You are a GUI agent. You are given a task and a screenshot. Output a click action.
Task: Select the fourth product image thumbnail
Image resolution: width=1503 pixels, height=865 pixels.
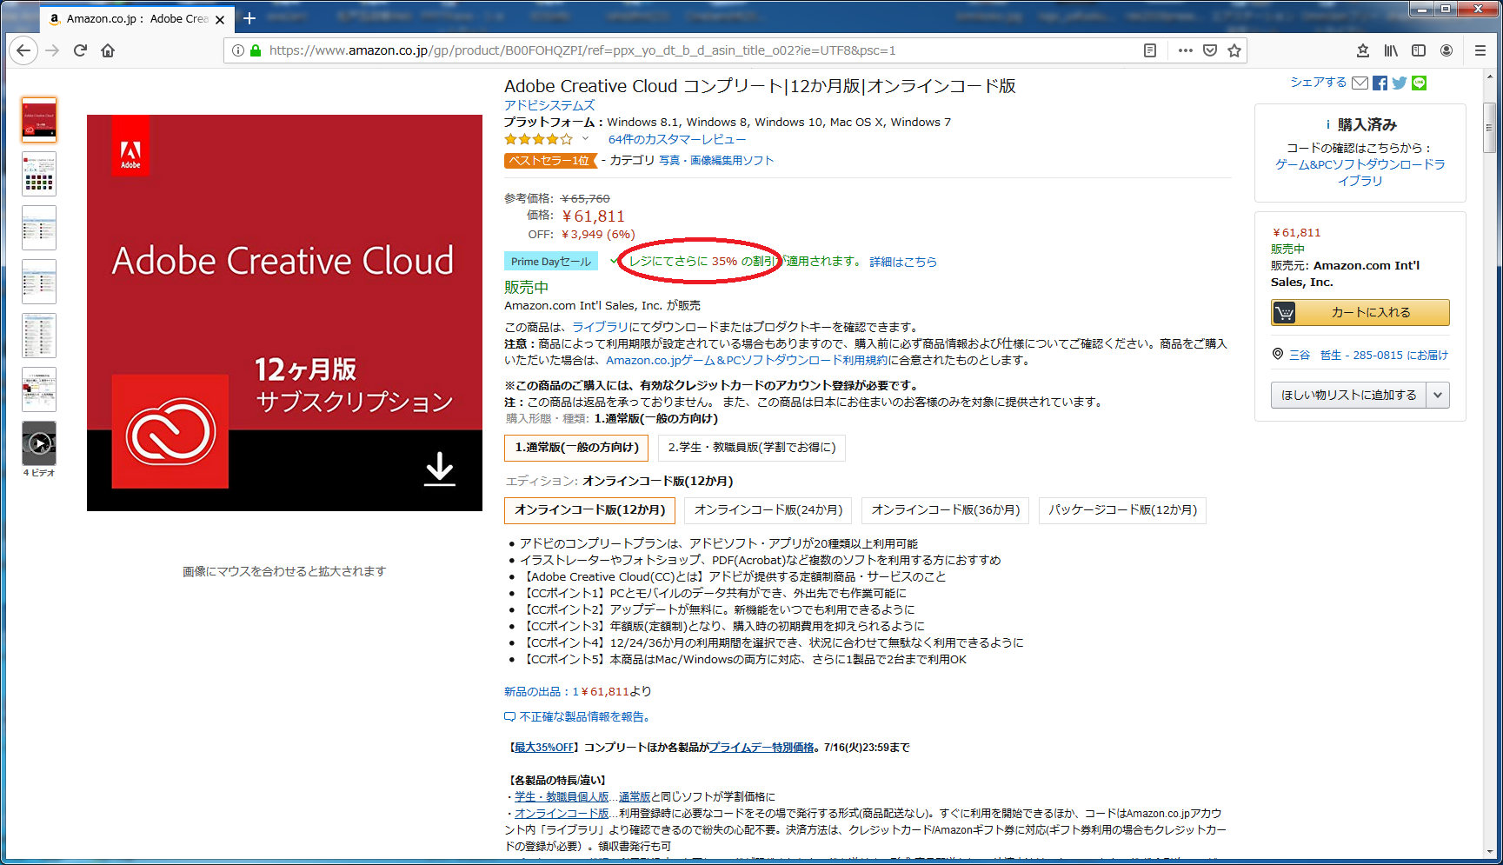[39, 282]
